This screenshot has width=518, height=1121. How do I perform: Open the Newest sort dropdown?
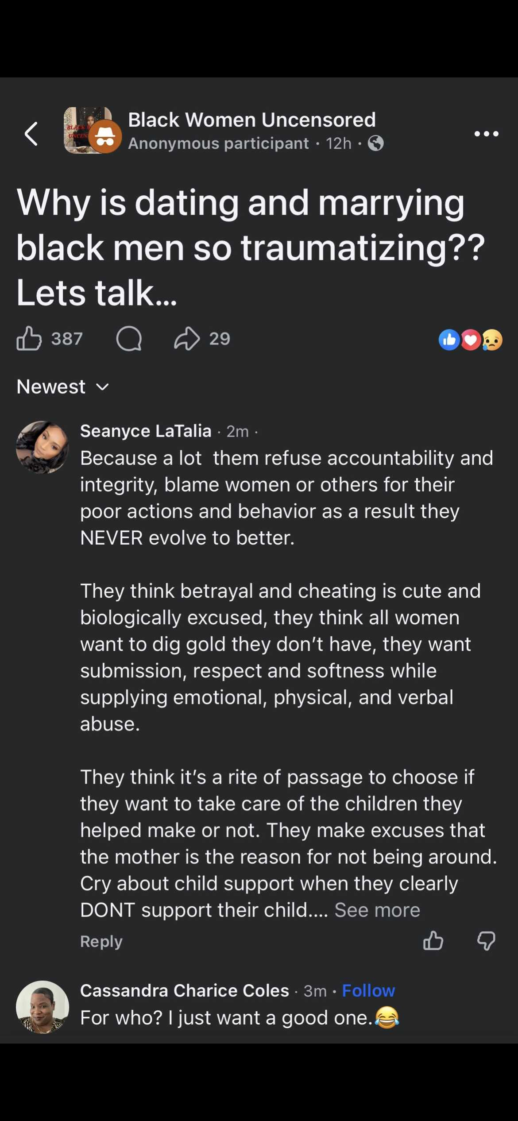tap(62, 387)
